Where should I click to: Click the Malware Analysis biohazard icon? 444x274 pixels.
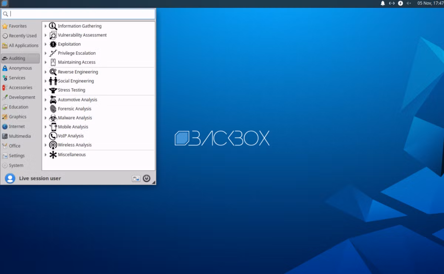pos(53,118)
